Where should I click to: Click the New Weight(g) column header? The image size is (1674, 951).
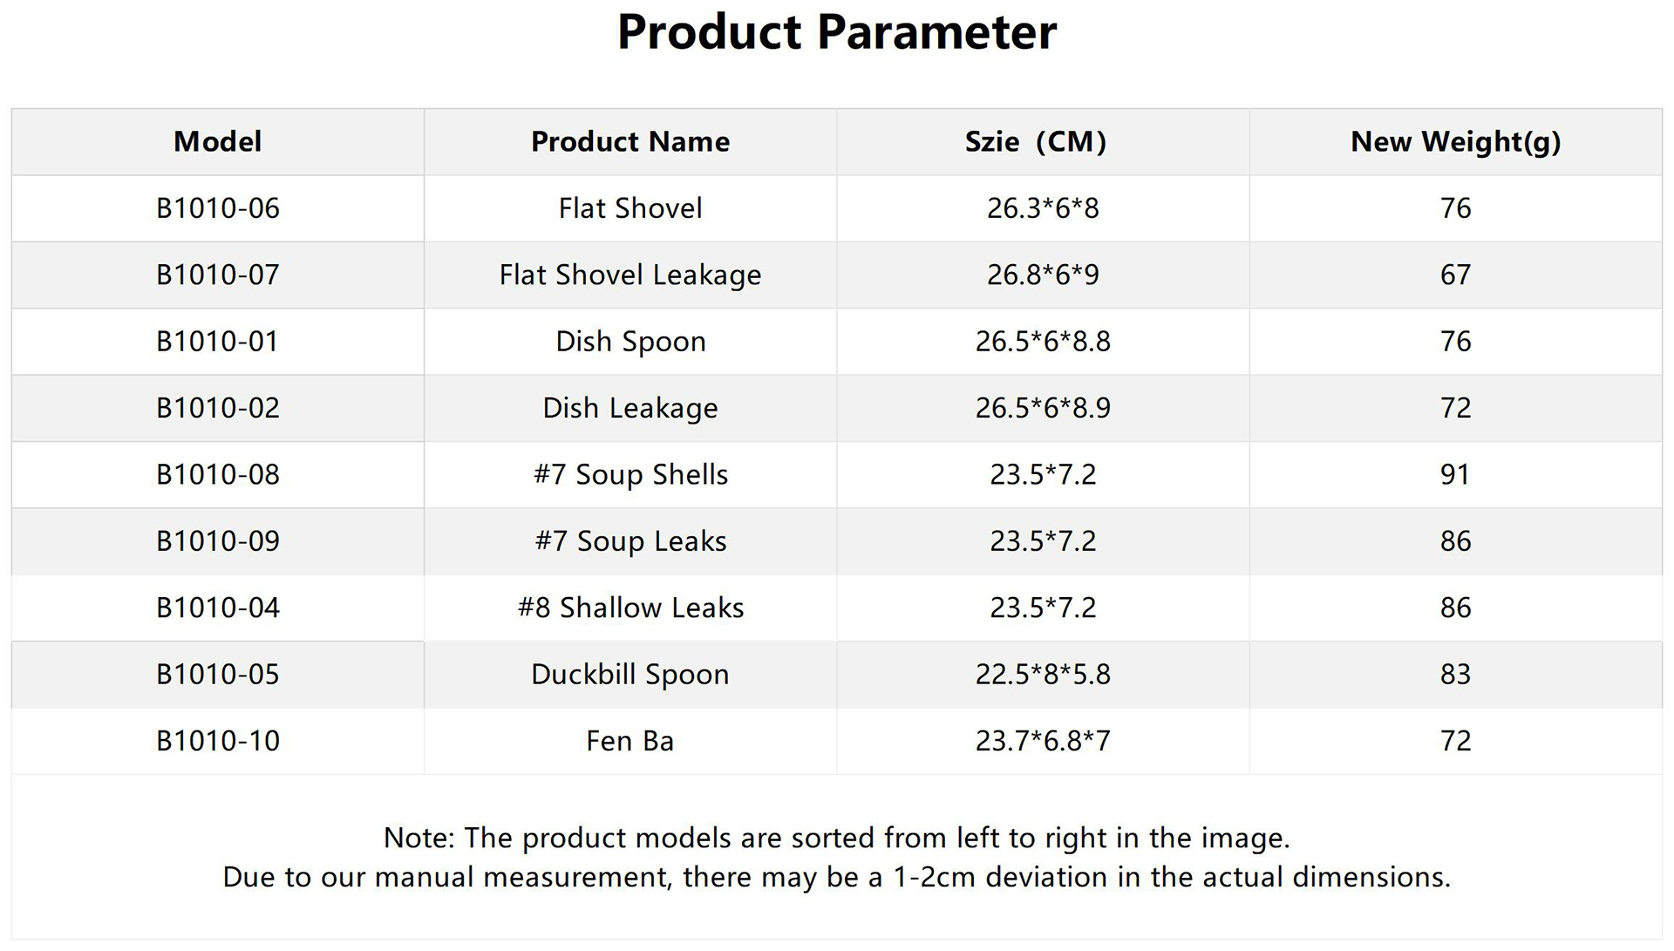pyautogui.click(x=1455, y=141)
